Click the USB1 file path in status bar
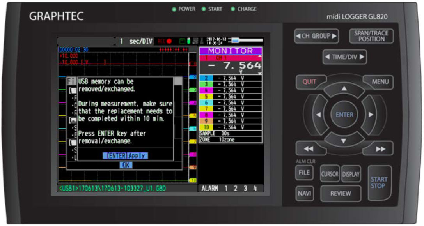424x226 pixels. 112,189
